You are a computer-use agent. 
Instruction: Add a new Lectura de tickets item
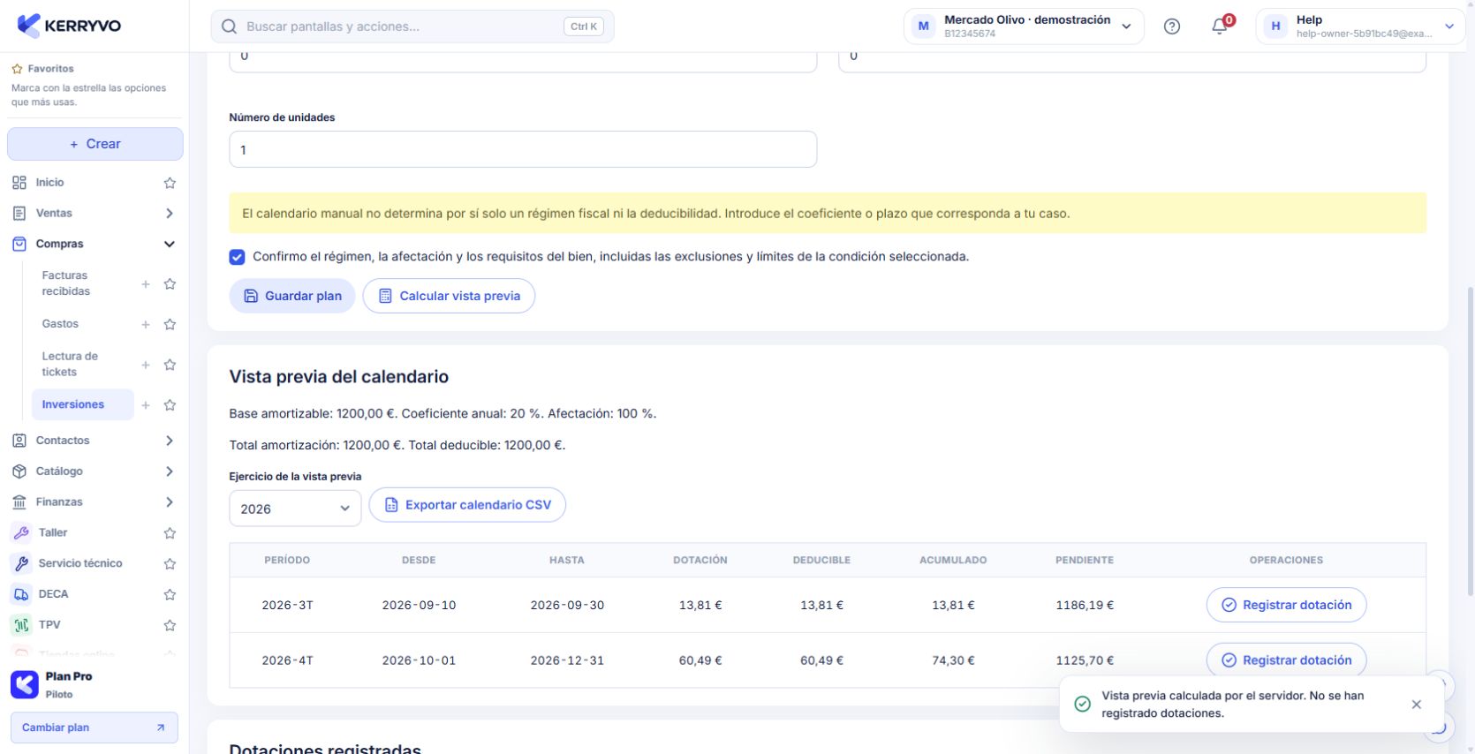(x=146, y=365)
